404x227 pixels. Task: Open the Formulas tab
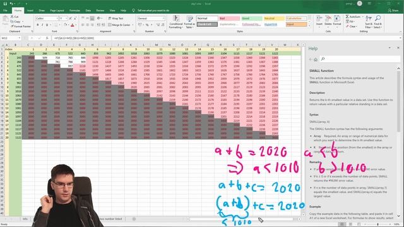(x=74, y=11)
